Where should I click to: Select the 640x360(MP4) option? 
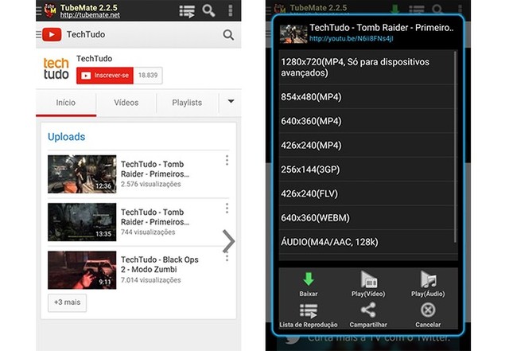click(367, 121)
